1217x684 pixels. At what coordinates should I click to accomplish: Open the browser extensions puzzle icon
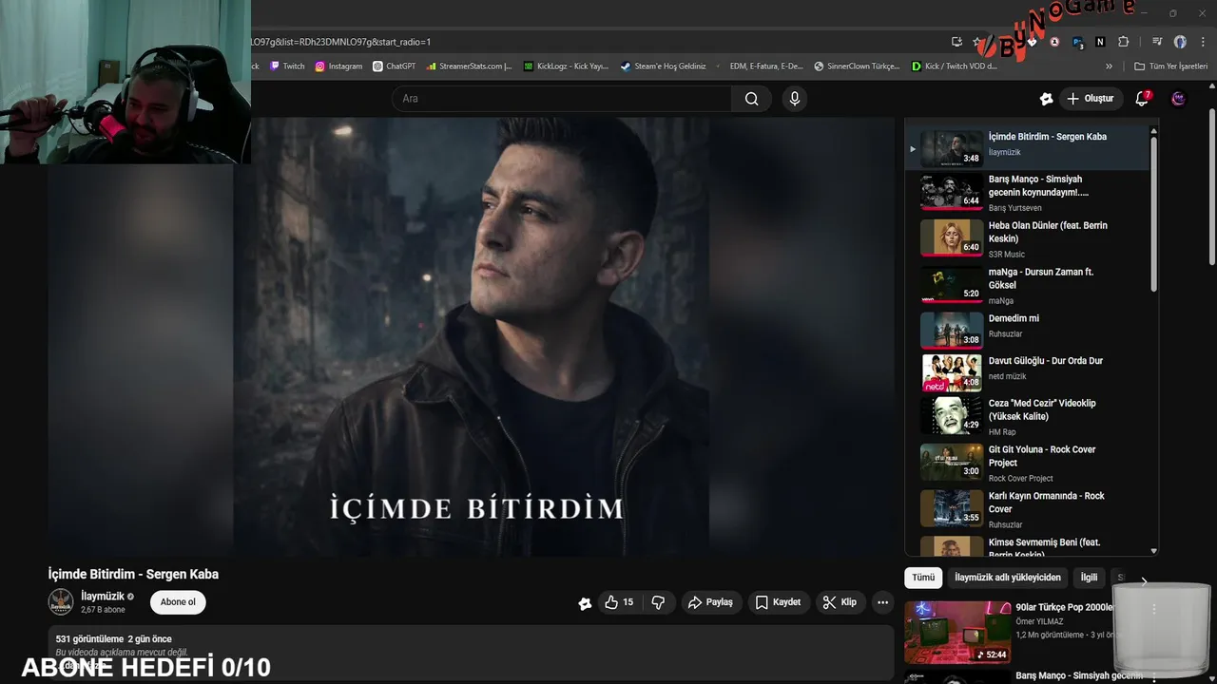[1123, 42]
